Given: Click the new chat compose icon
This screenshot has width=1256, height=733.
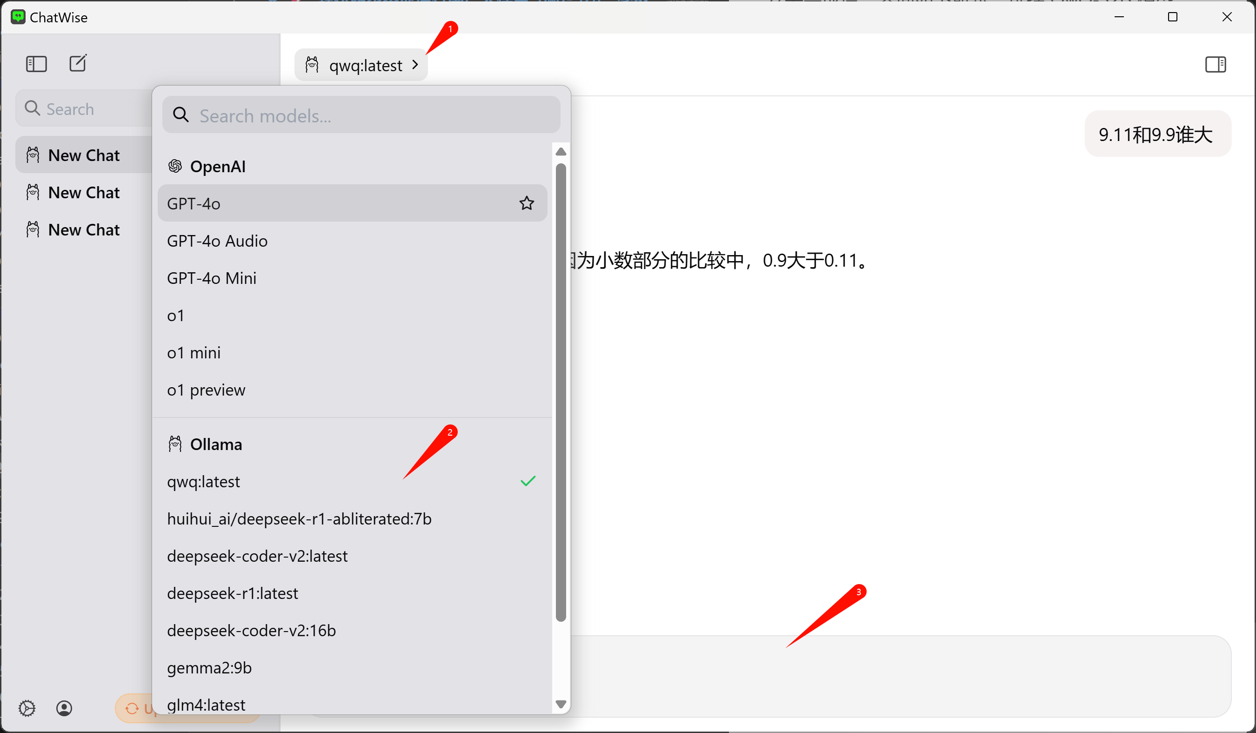Looking at the screenshot, I should pos(78,63).
